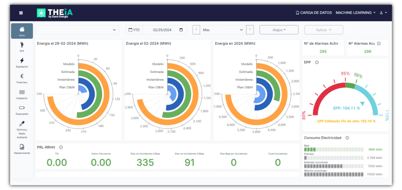Open Financiero euro icon section
Screen dimensions: 402x190
[x=22, y=78]
